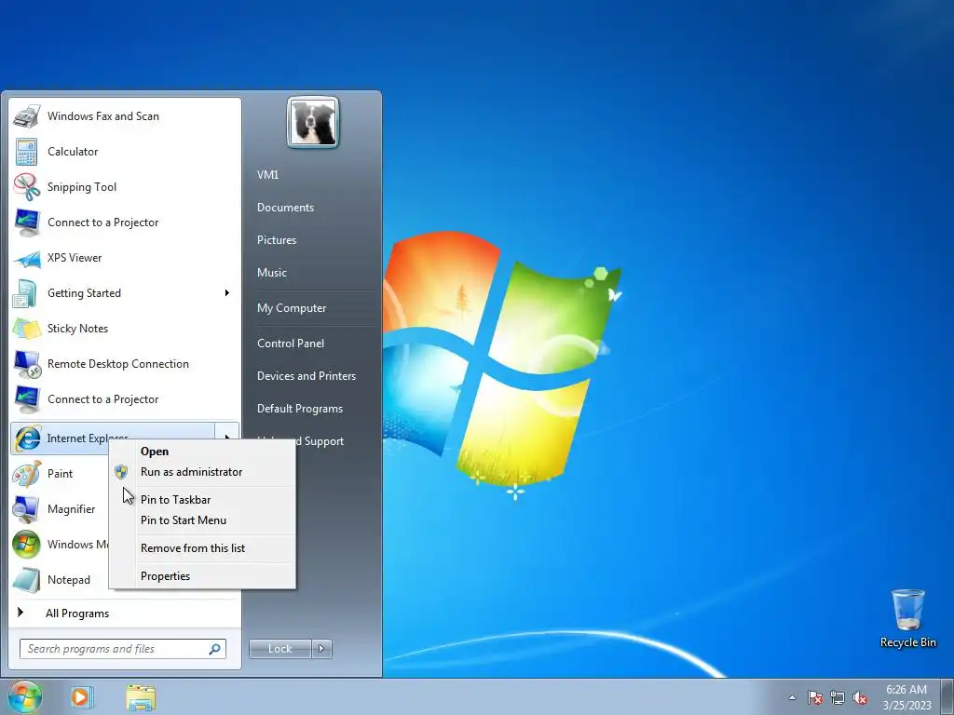The height and width of the screenshot is (715, 954).
Task: Open the Sticky Notes icon
Action: click(x=27, y=329)
